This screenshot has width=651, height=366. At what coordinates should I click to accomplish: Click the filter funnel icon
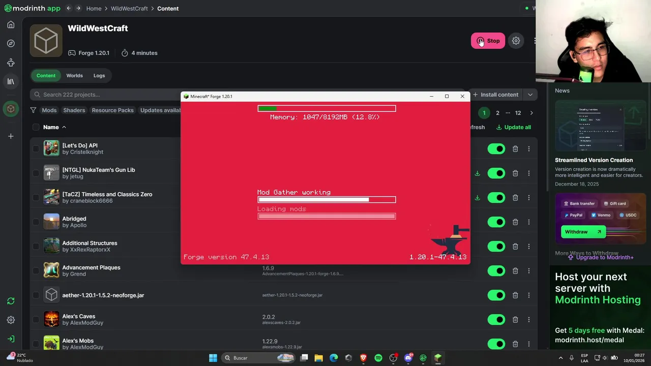click(x=33, y=110)
